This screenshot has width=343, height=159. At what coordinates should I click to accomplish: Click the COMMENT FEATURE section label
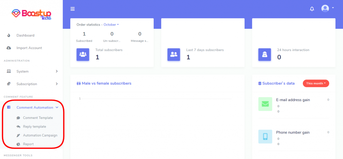[18, 97]
